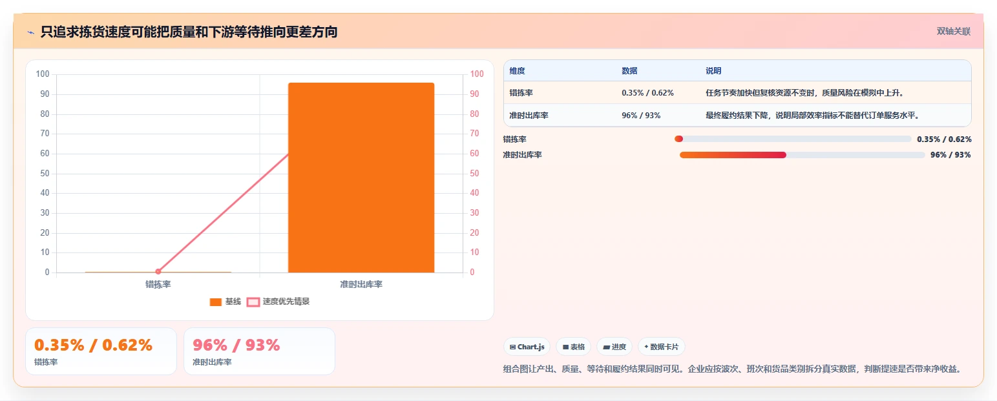Open the pink 96% / 93% stat card
The height and width of the screenshot is (401, 997).
259,351
